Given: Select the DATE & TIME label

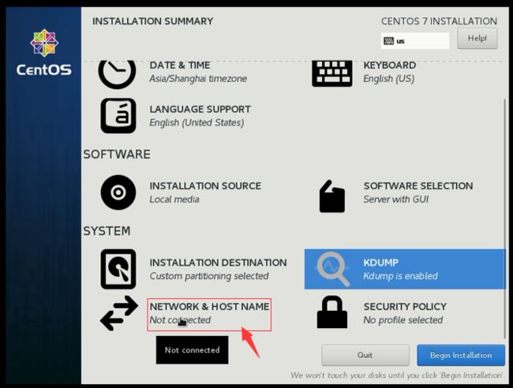Looking at the screenshot, I should [180, 65].
